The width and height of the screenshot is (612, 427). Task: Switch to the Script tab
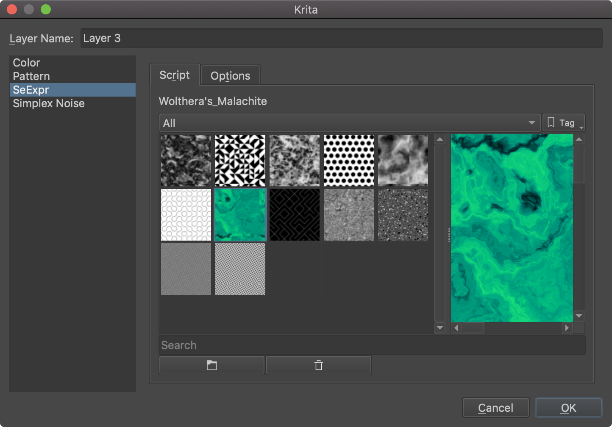pyautogui.click(x=175, y=75)
